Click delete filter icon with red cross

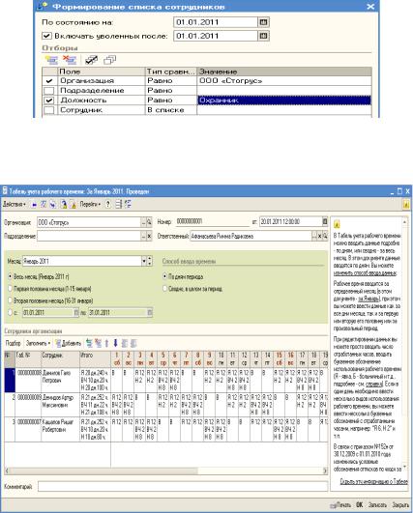pos(70,60)
